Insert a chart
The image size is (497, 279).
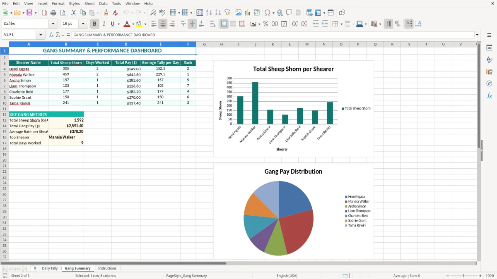coord(248,13)
